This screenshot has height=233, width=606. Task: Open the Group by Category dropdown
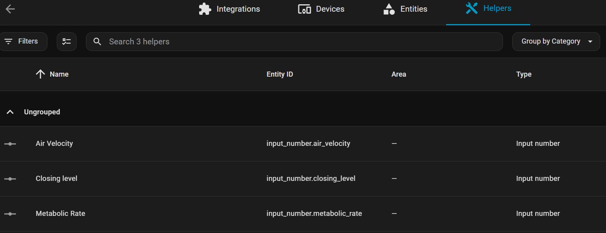[x=556, y=42]
